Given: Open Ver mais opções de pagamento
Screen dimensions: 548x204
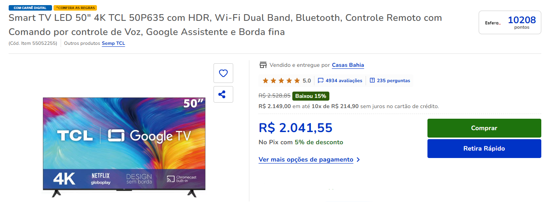Looking at the screenshot, I should (x=306, y=160).
